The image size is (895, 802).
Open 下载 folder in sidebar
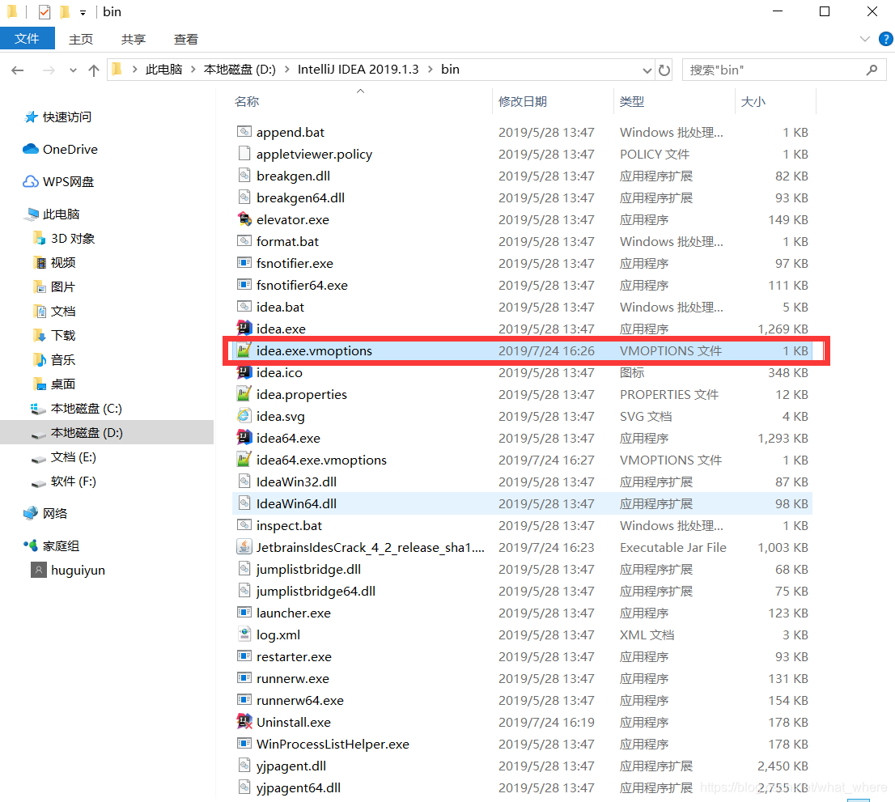coord(63,336)
